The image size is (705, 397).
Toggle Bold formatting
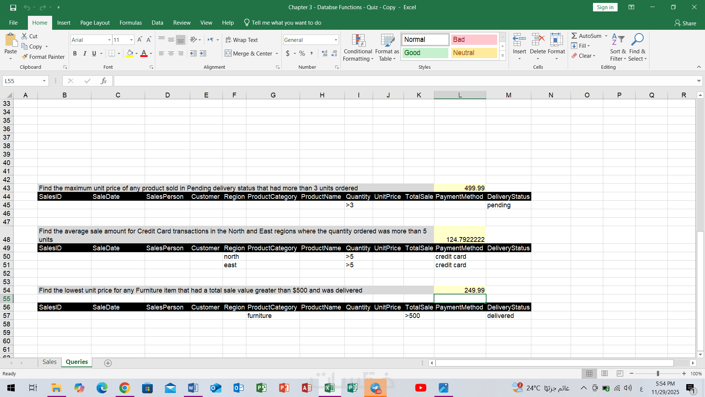pyautogui.click(x=75, y=53)
